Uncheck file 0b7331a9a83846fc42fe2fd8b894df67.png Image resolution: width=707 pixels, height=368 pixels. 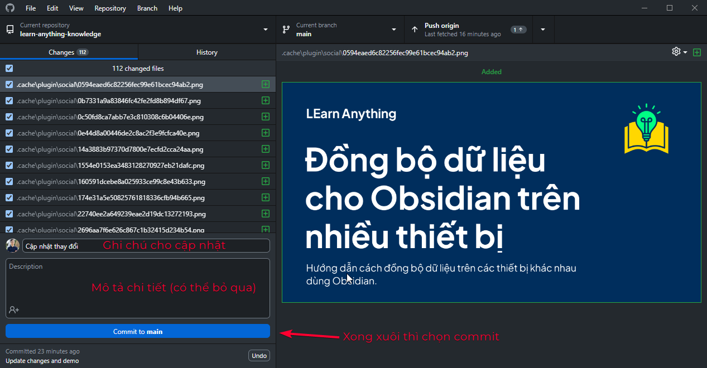pyautogui.click(x=9, y=100)
